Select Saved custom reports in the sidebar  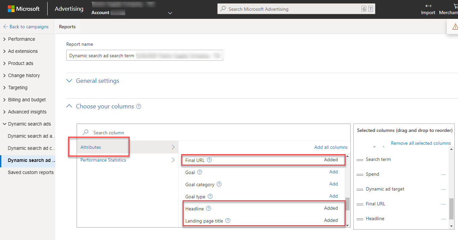(31, 172)
